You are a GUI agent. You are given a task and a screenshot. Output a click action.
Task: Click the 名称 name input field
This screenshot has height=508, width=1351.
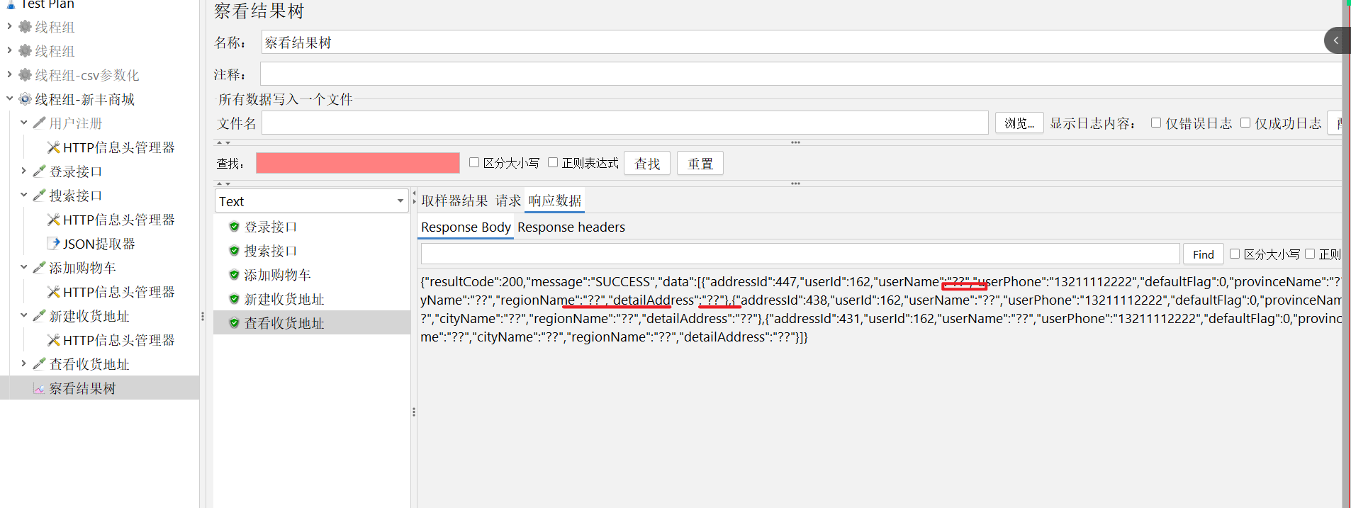(x=801, y=43)
